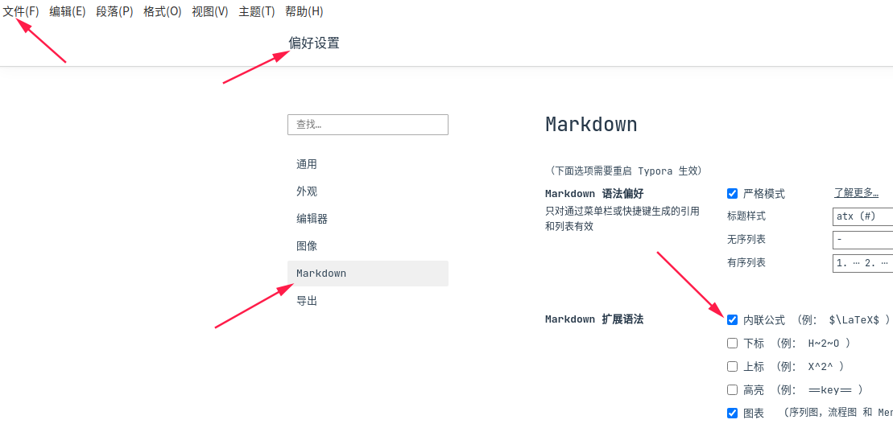Enable the 高亮 checkbox
The width and height of the screenshot is (893, 428).
pos(733,390)
